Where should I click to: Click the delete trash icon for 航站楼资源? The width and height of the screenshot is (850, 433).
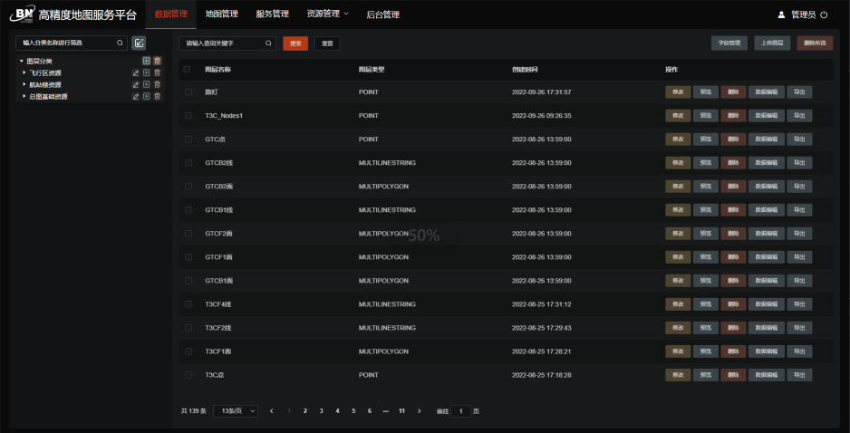157,84
